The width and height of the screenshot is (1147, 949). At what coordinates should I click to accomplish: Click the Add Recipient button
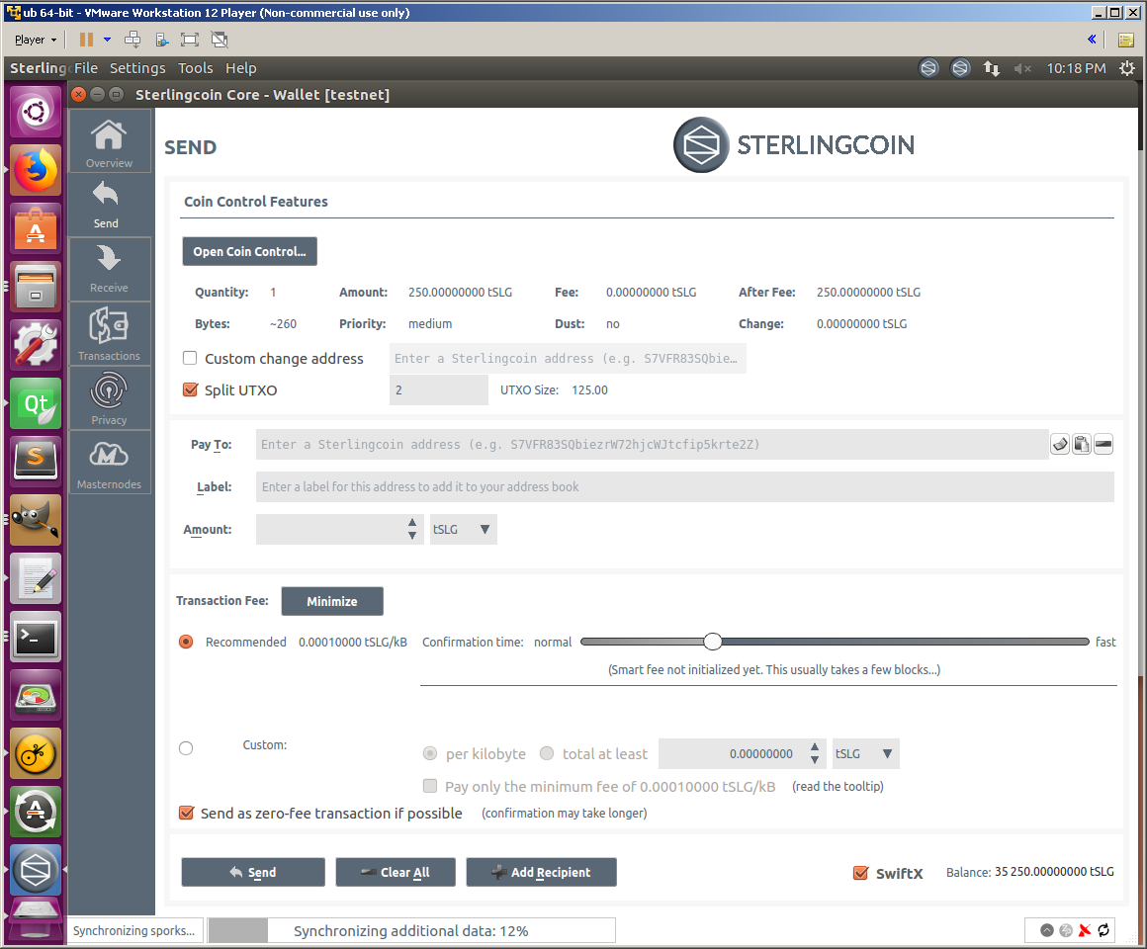541,872
